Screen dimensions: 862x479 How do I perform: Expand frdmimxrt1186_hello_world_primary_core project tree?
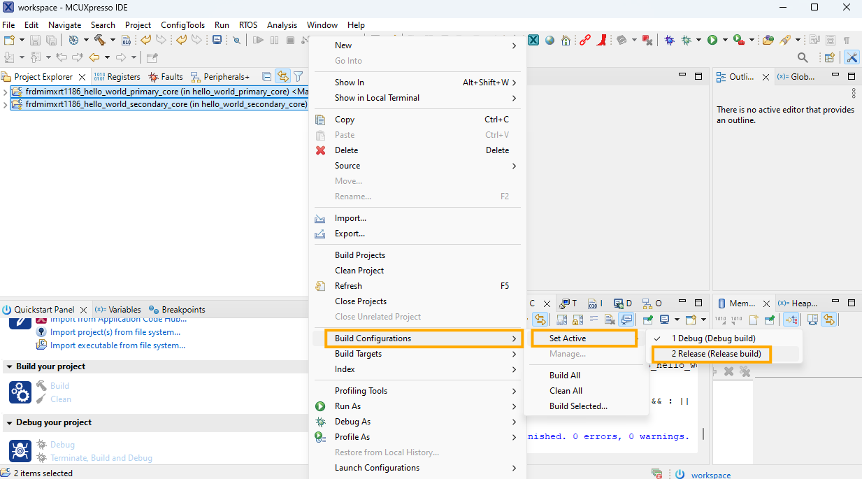[x=6, y=92]
